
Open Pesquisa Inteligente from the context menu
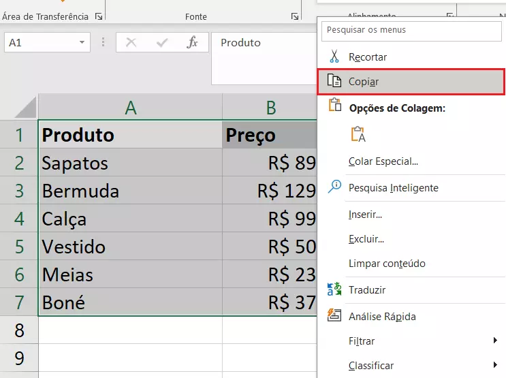point(393,188)
